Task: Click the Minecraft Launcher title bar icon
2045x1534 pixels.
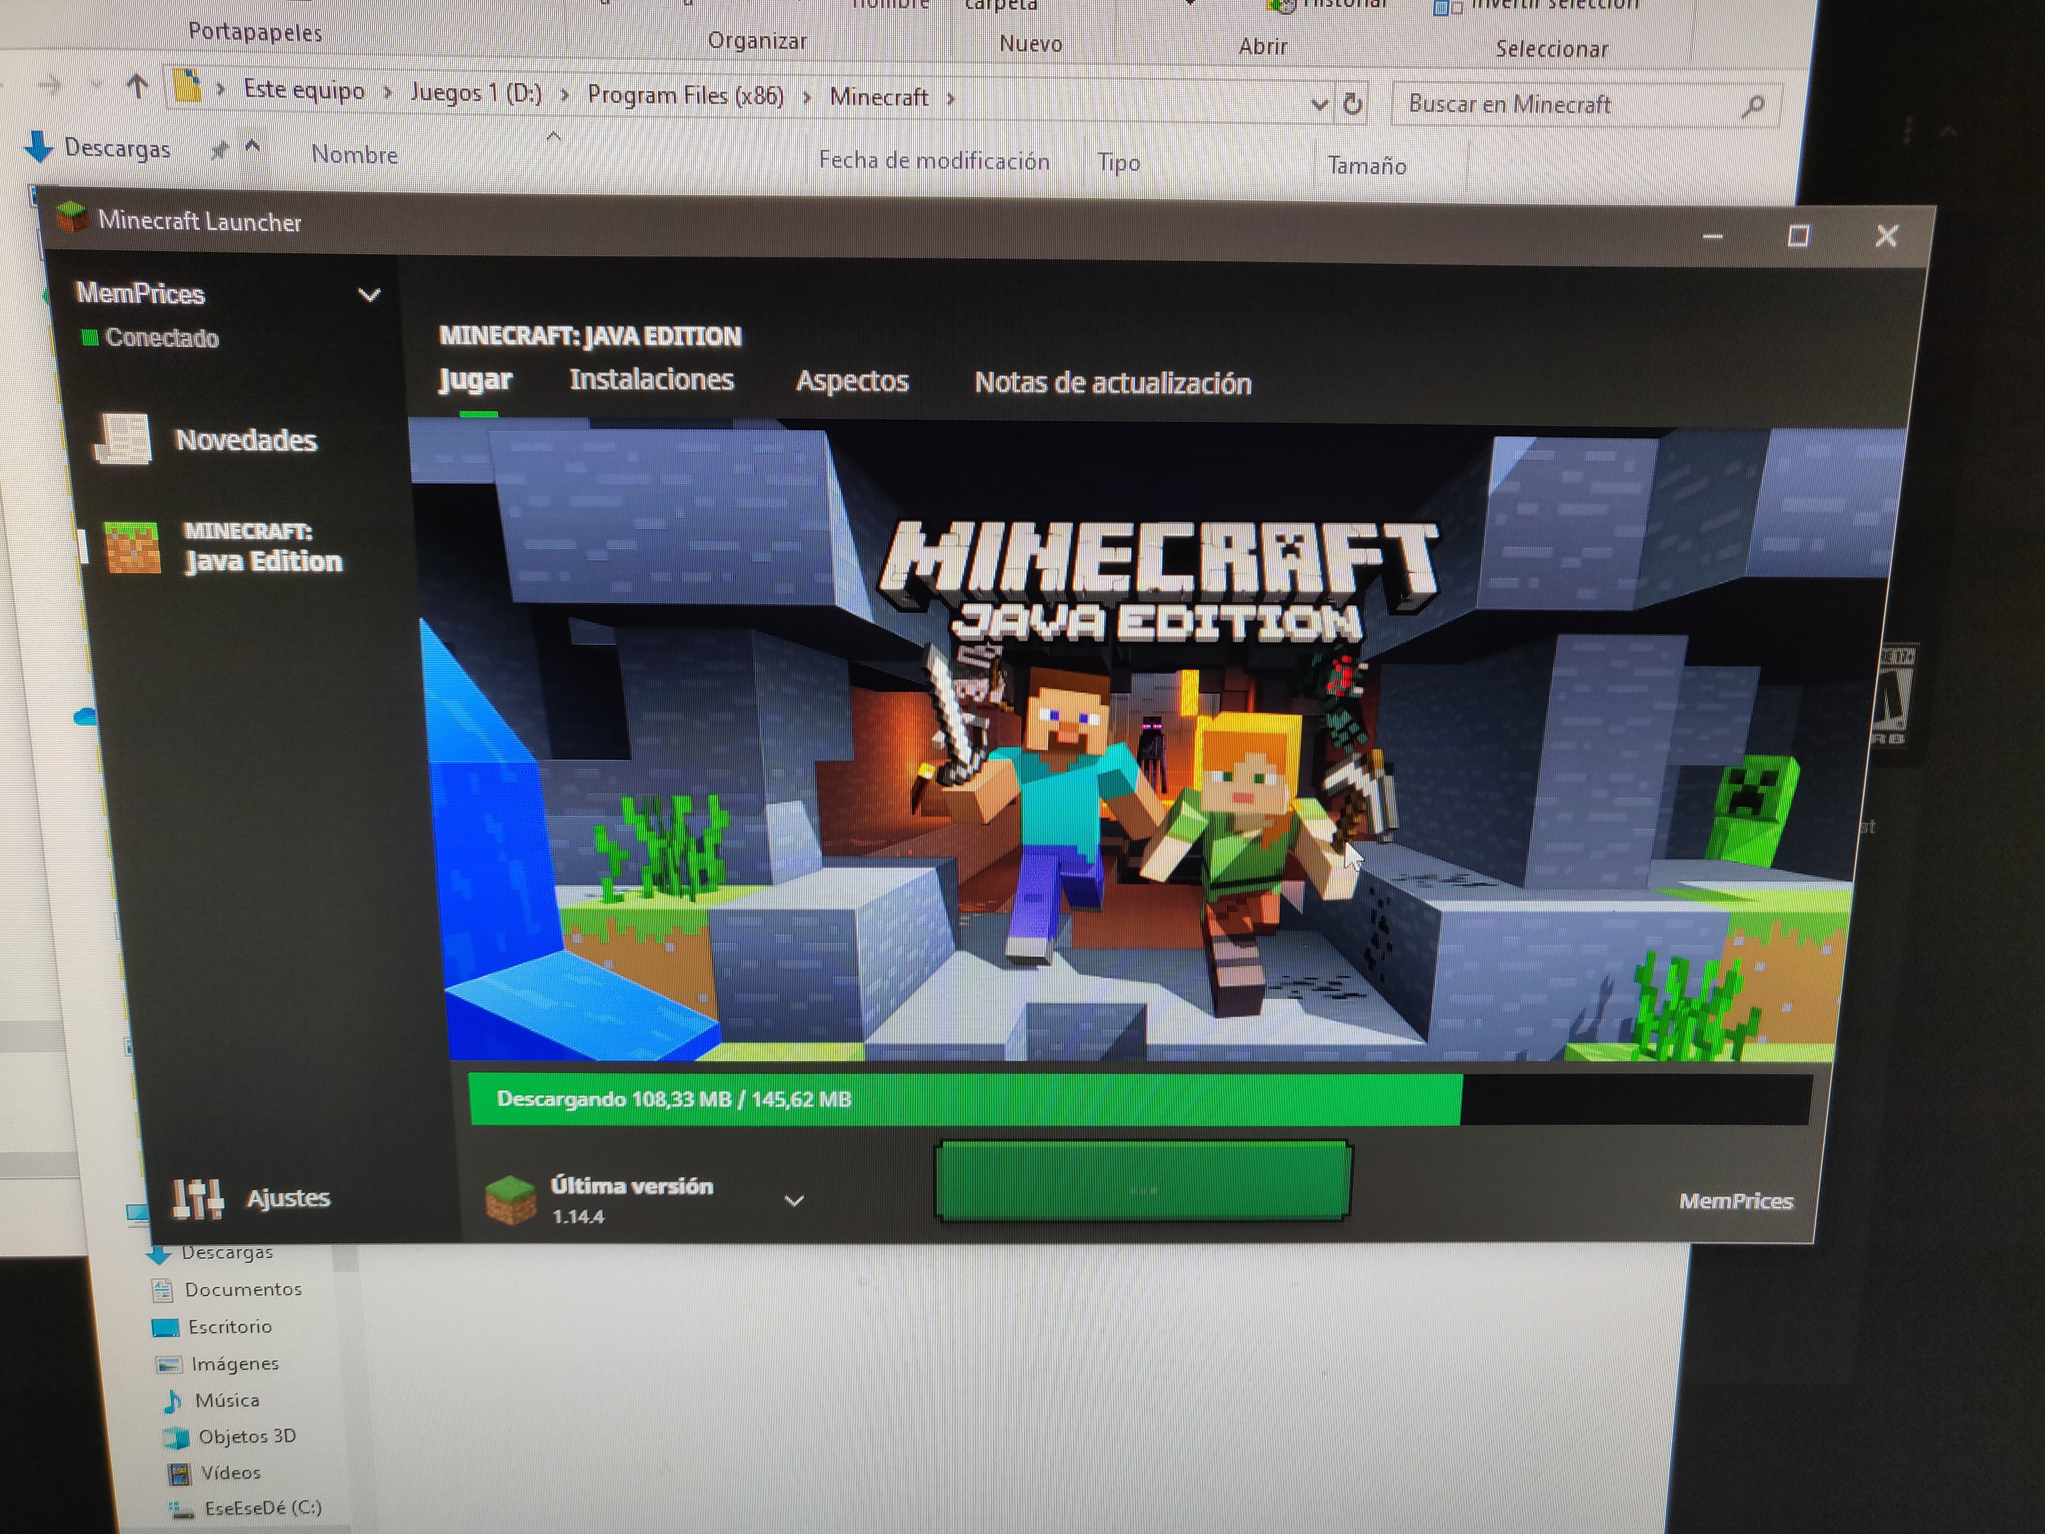Action: click(71, 218)
